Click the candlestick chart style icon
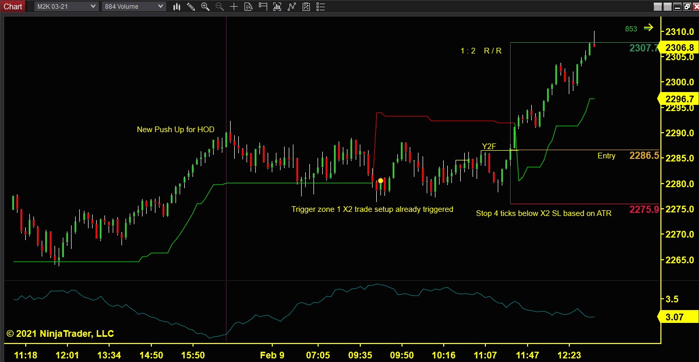Image resolution: width=699 pixels, height=362 pixels. point(177,6)
